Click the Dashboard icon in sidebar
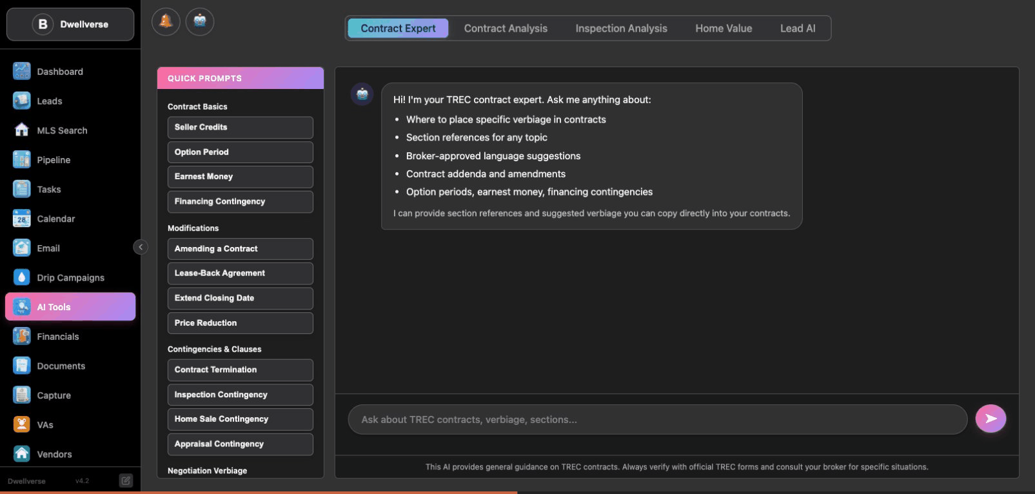This screenshot has width=1035, height=494. click(x=22, y=71)
